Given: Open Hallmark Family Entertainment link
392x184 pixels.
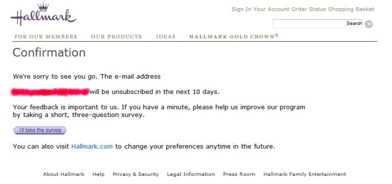Looking at the screenshot, I should coord(305,174).
